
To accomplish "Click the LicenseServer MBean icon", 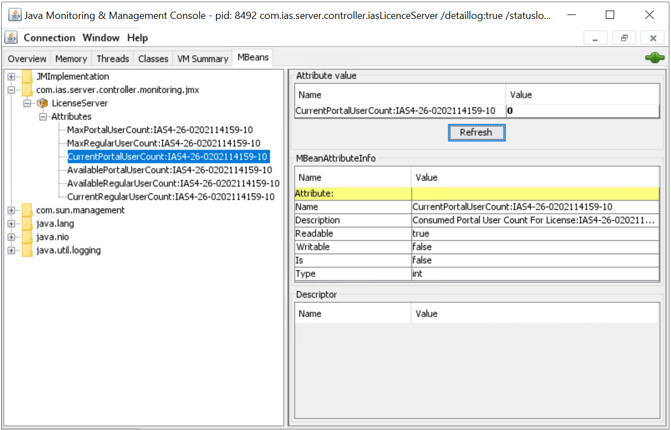I will pos(42,103).
